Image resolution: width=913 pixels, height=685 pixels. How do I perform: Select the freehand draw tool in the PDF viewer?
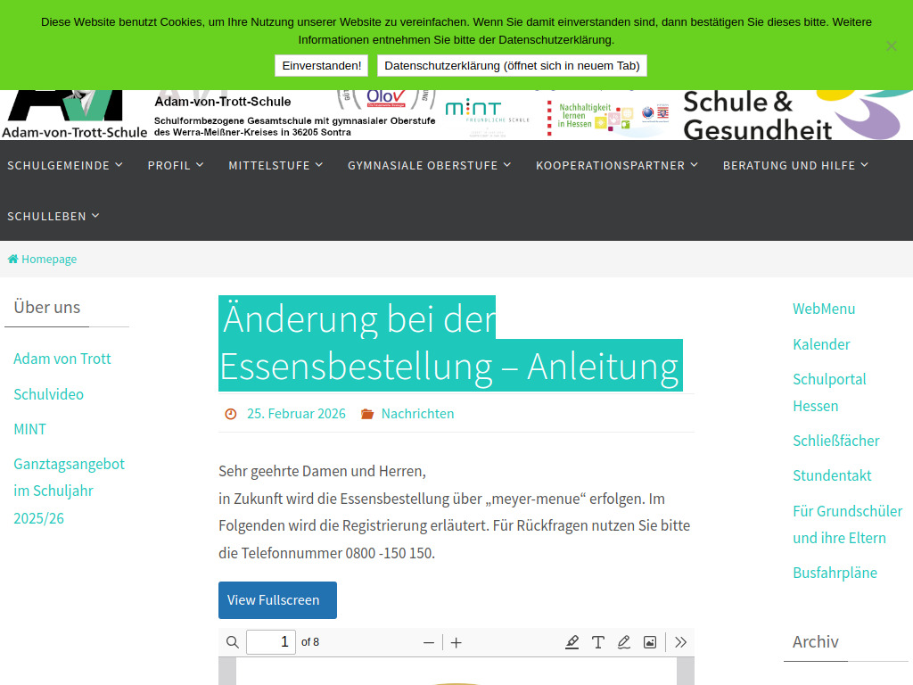pos(623,641)
